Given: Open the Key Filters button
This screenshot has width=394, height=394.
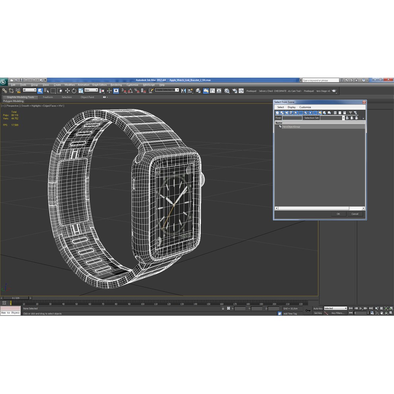Looking at the screenshot, I should tap(338, 313).
